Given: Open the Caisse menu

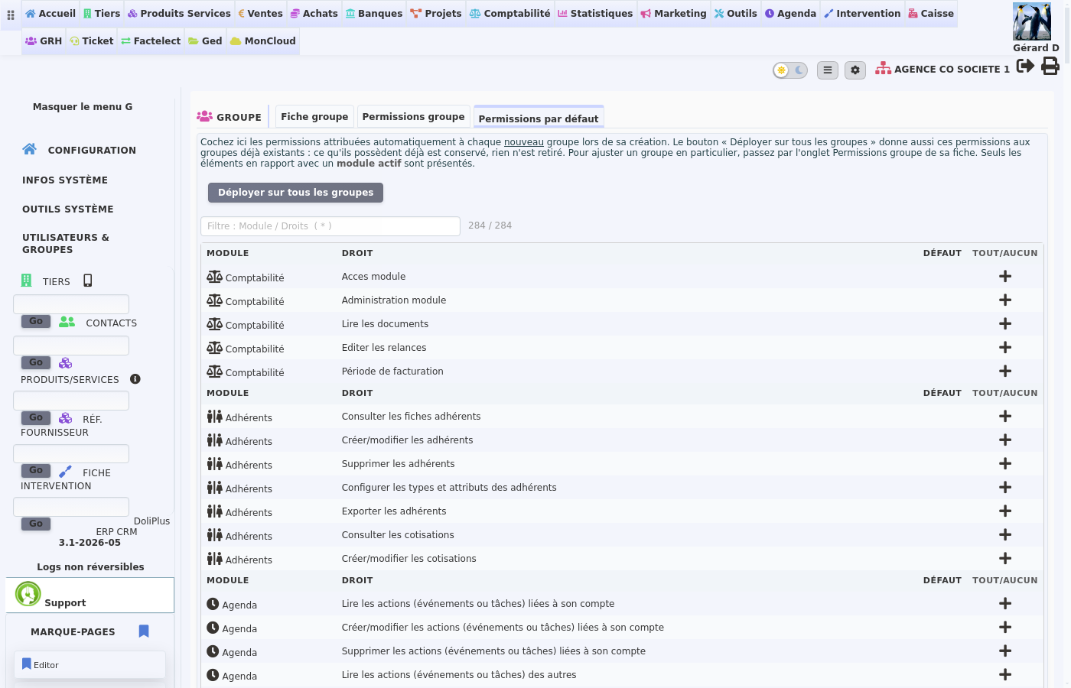Looking at the screenshot, I should [931, 14].
